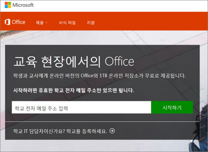Click the circled arrow icon after 등록하세요
Screen dimensions: 208x152
point(112,131)
